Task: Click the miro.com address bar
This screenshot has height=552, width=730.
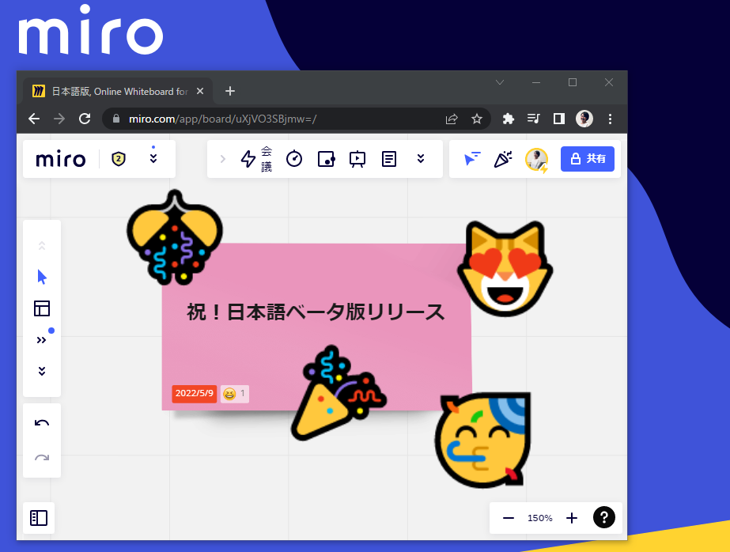Action: tap(296, 119)
